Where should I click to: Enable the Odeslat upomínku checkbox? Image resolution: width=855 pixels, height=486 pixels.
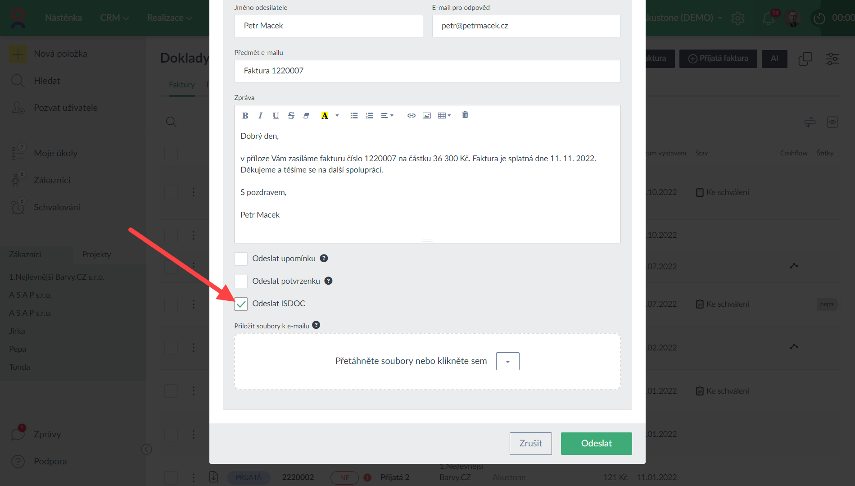pos(241,259)
